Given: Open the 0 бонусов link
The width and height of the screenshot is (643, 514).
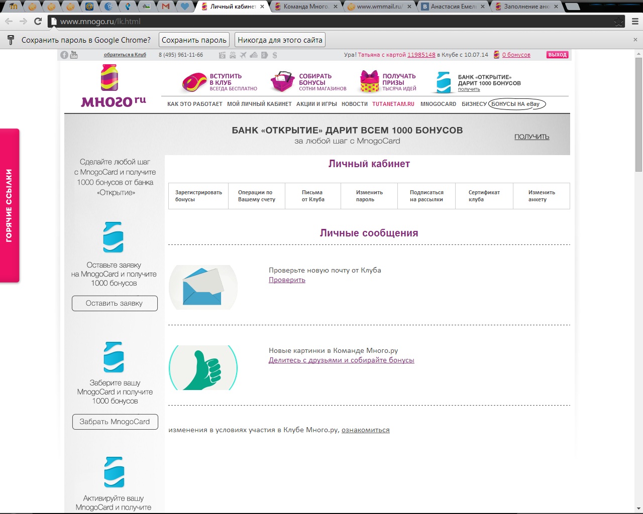Looking at the screenshot, I should point(516,55).
